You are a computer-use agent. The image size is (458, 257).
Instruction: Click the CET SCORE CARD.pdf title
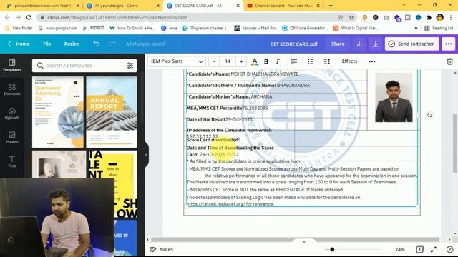[294, 44]
